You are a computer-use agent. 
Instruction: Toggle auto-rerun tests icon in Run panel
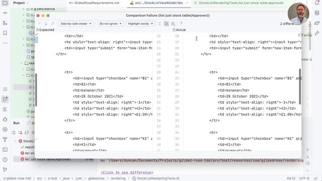tap(27, 133)
